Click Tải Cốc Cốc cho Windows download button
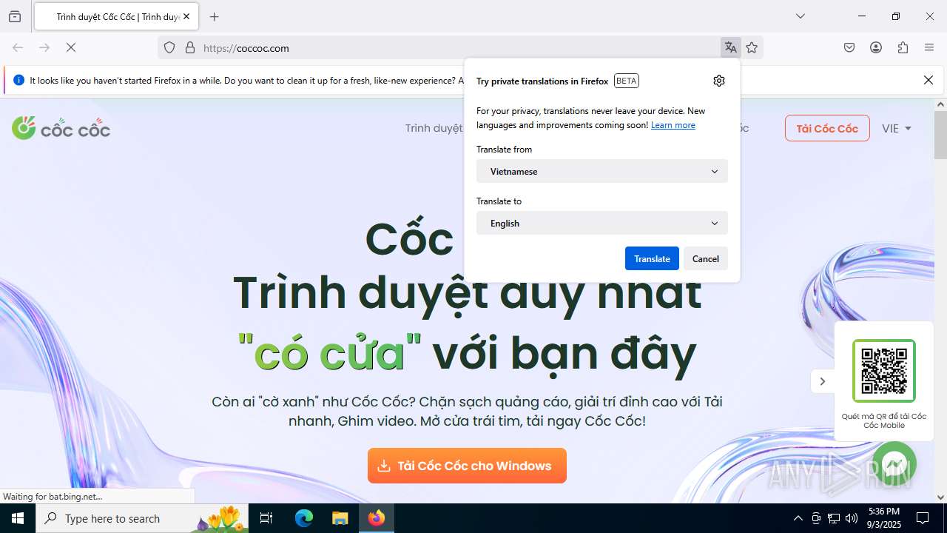This screenshot has height=533, width=947. coord(467,466)
